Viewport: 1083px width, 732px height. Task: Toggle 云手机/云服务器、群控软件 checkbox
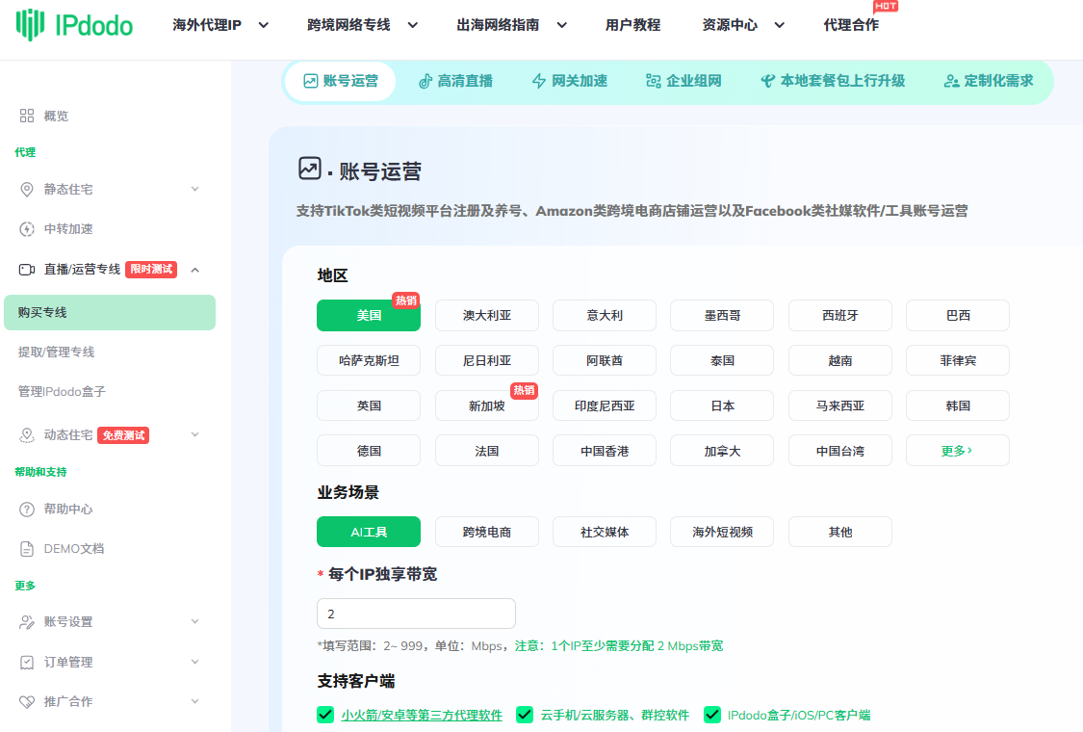[x=525, y=715]
